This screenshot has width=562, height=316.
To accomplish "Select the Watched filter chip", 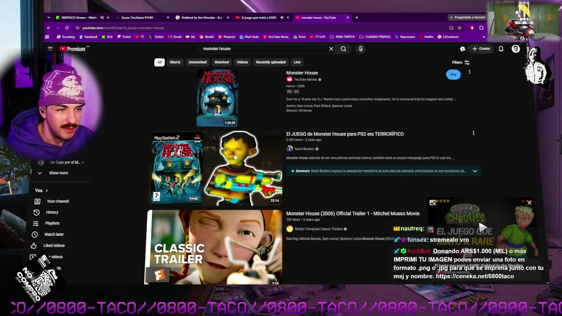I will point(222,62).
